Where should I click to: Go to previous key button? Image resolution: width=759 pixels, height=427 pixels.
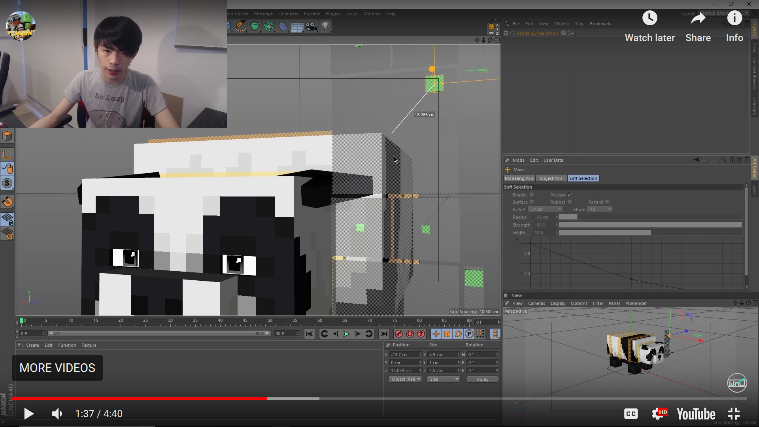pyautogui.click(x=324, y=334)
